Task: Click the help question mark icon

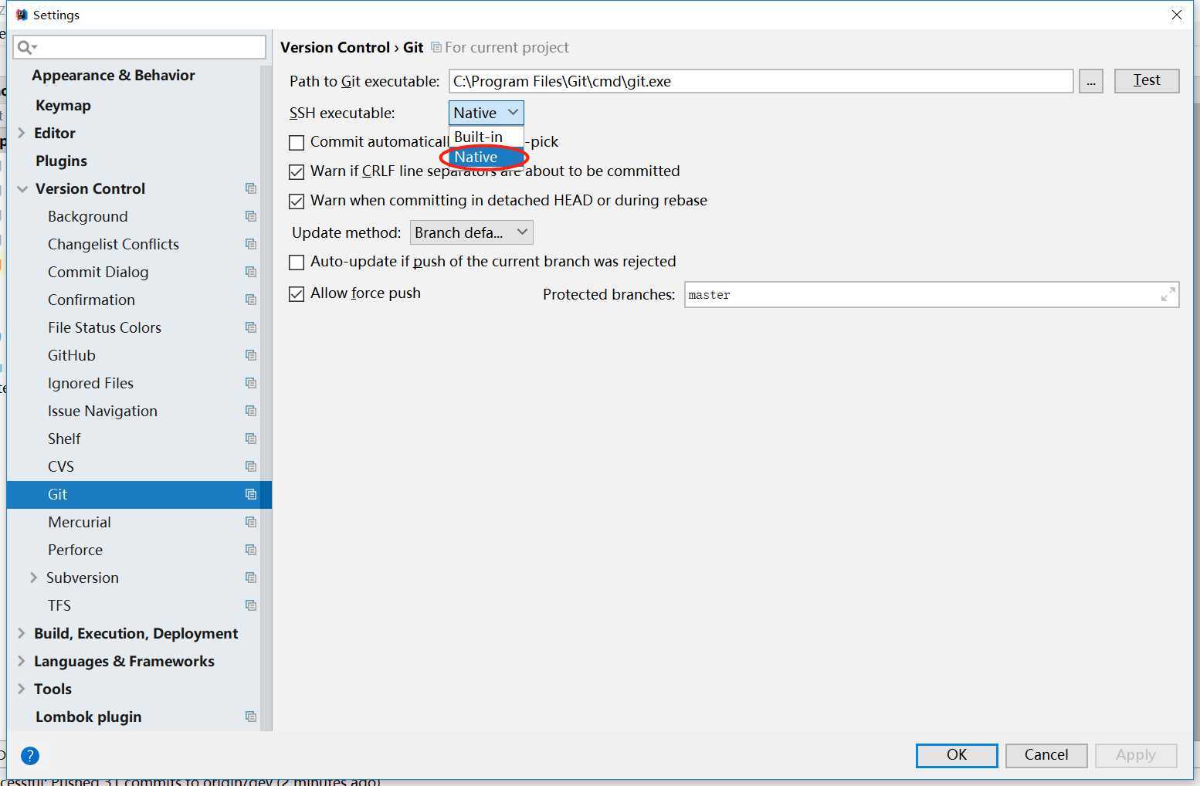Action: click(30, 756)
